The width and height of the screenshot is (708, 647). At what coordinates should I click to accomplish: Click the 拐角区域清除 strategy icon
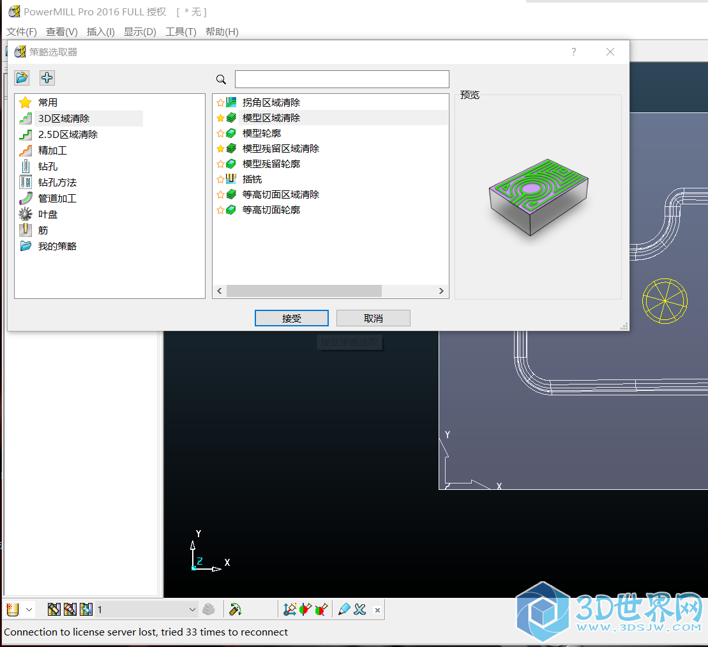[x=231, y=102]
